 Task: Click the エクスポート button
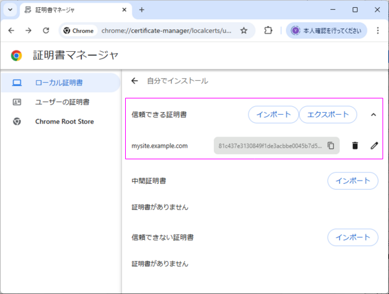(x=328, y=115)
